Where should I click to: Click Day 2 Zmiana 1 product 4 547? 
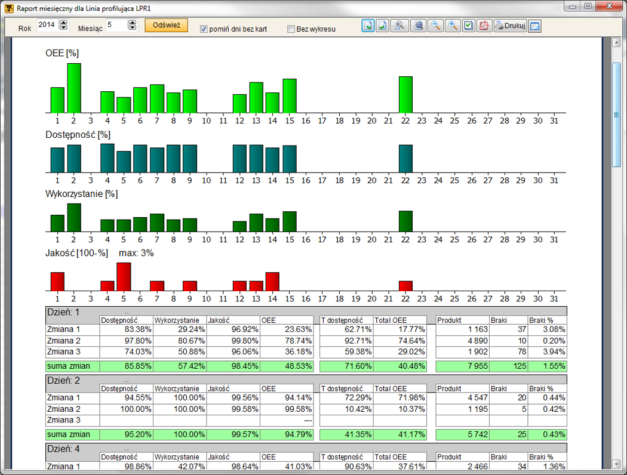462,398
